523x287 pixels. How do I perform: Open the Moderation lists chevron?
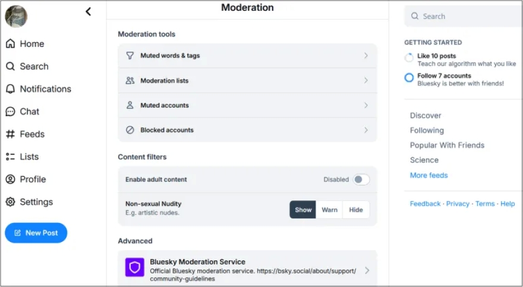tap(366, 81)
